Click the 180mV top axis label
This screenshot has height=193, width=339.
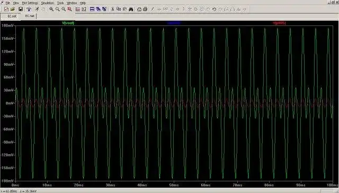[x=8, y=25]
